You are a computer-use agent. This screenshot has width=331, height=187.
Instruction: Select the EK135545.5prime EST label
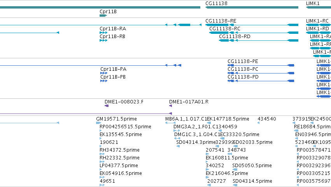pyautogui.click(x=121, y=135)
